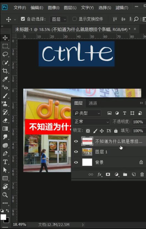Hide the 背景 layer's eye icon
The image size is (146, 229).
(x=76, y=162)
